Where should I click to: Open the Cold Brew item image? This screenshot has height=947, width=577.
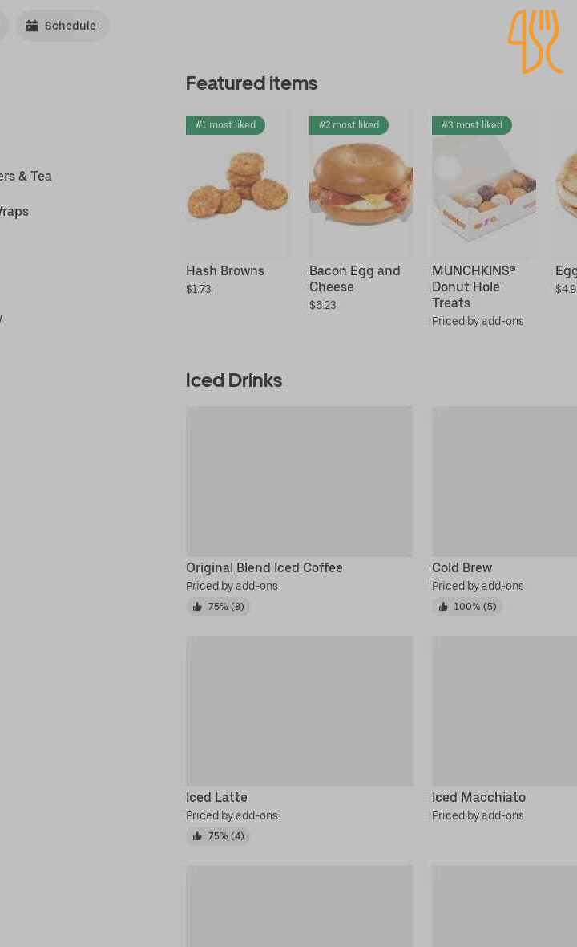pyautogui.click(x=504, y=481)
